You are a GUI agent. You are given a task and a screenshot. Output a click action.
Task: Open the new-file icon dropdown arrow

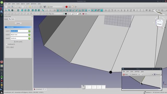tap(32, 7)
